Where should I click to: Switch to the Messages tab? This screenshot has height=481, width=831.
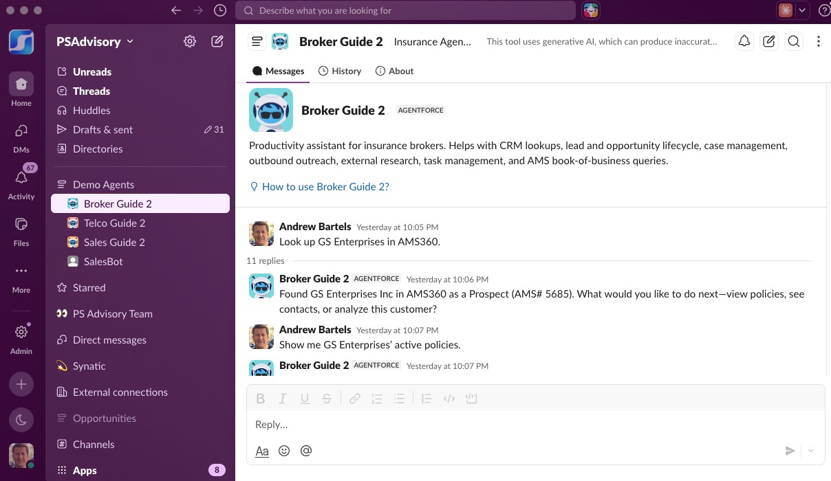(x=278, y=71)
